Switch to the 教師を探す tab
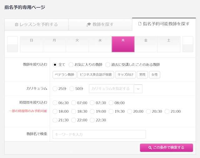The image size is (200, 158). (x=100, y=24)
